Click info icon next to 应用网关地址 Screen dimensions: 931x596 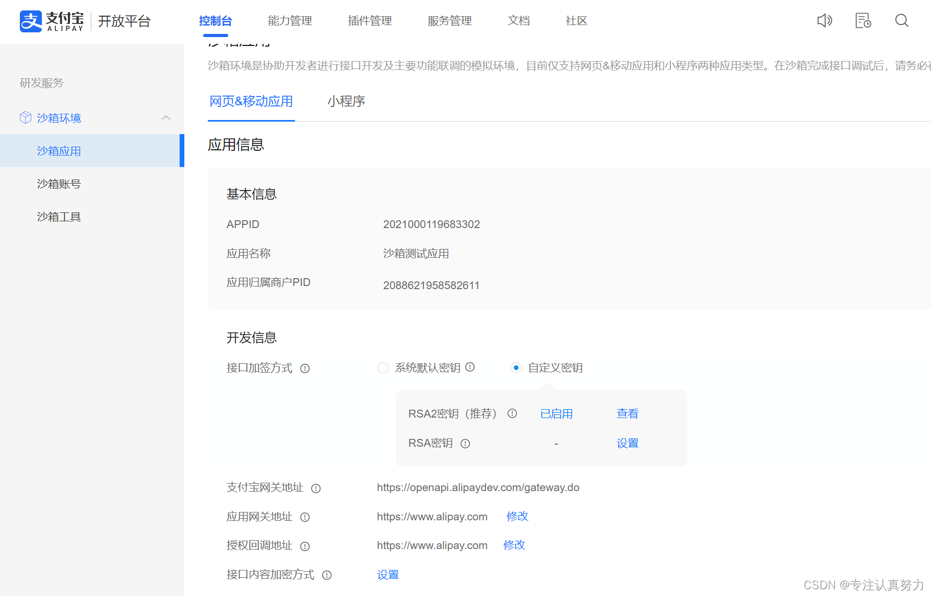(305, 517)
